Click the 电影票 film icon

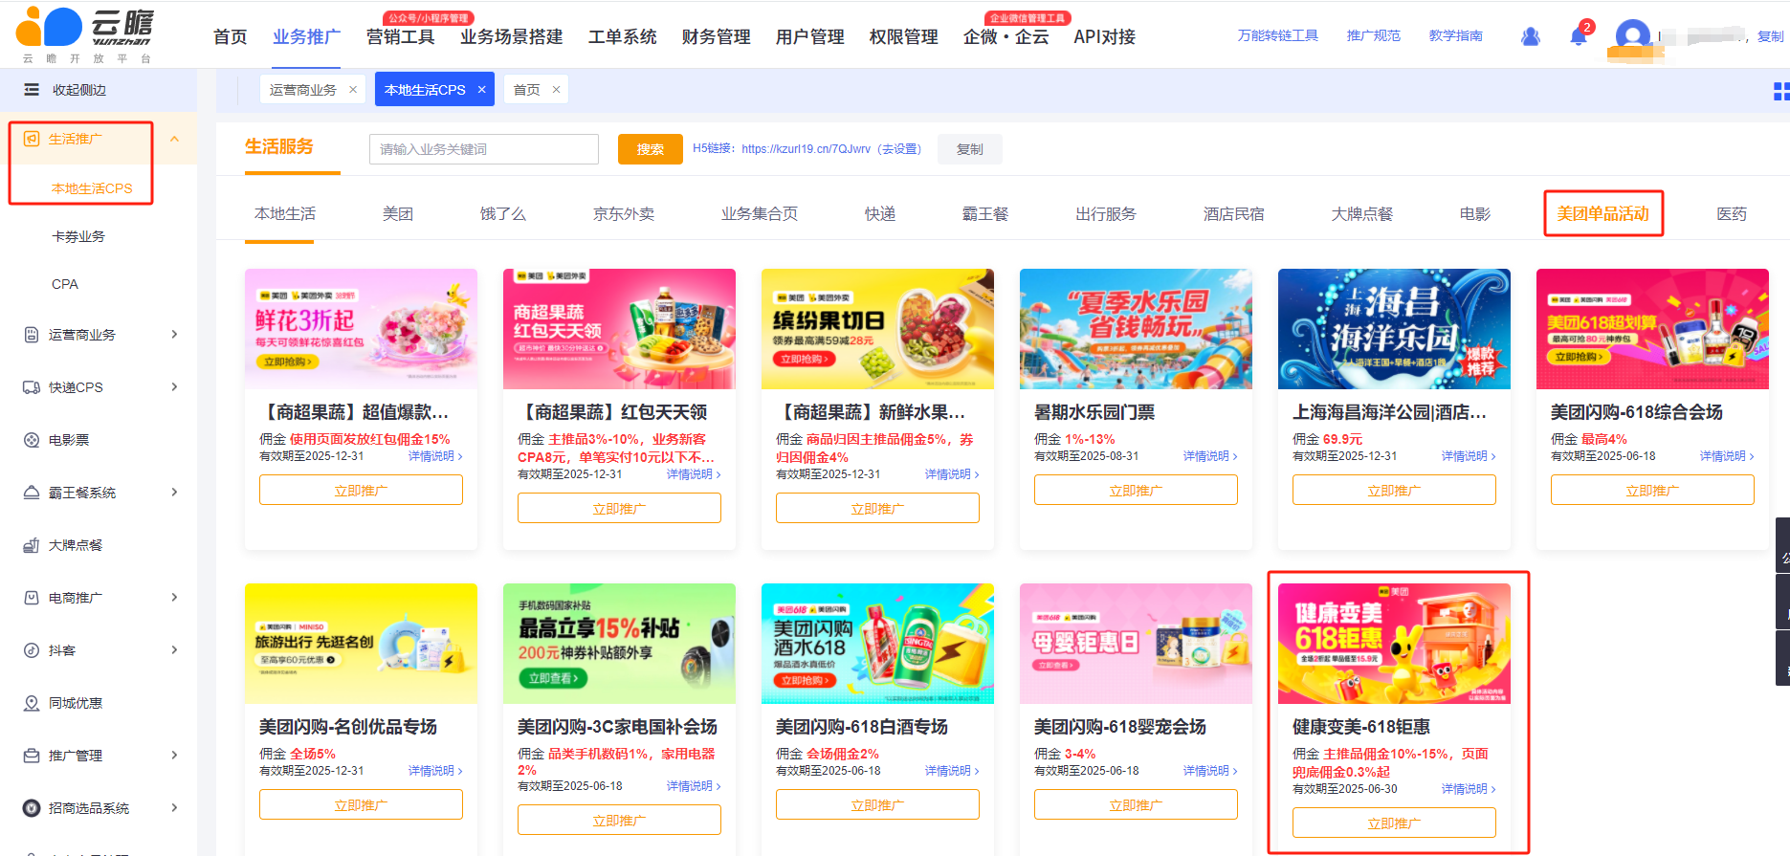tap(32, 440)
